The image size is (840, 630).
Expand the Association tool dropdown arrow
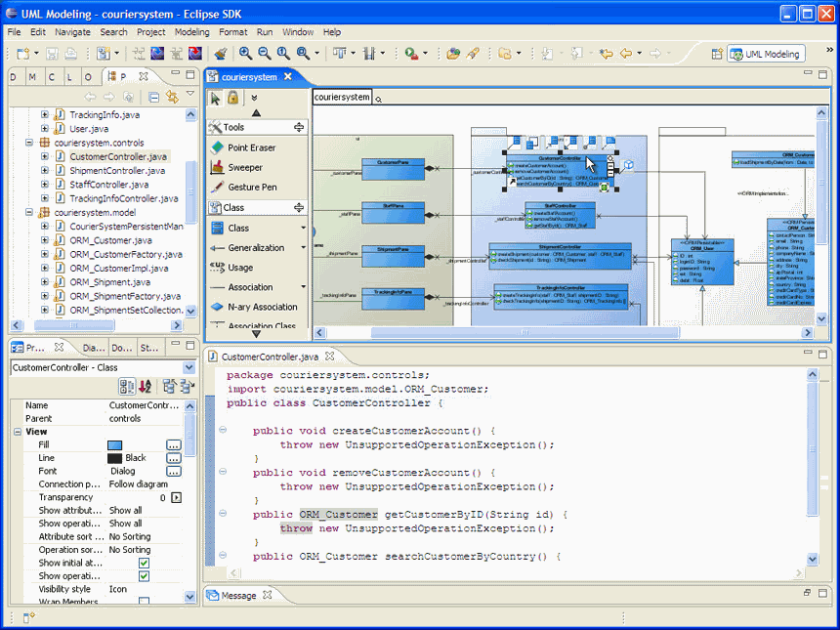[x=303, y=287]
